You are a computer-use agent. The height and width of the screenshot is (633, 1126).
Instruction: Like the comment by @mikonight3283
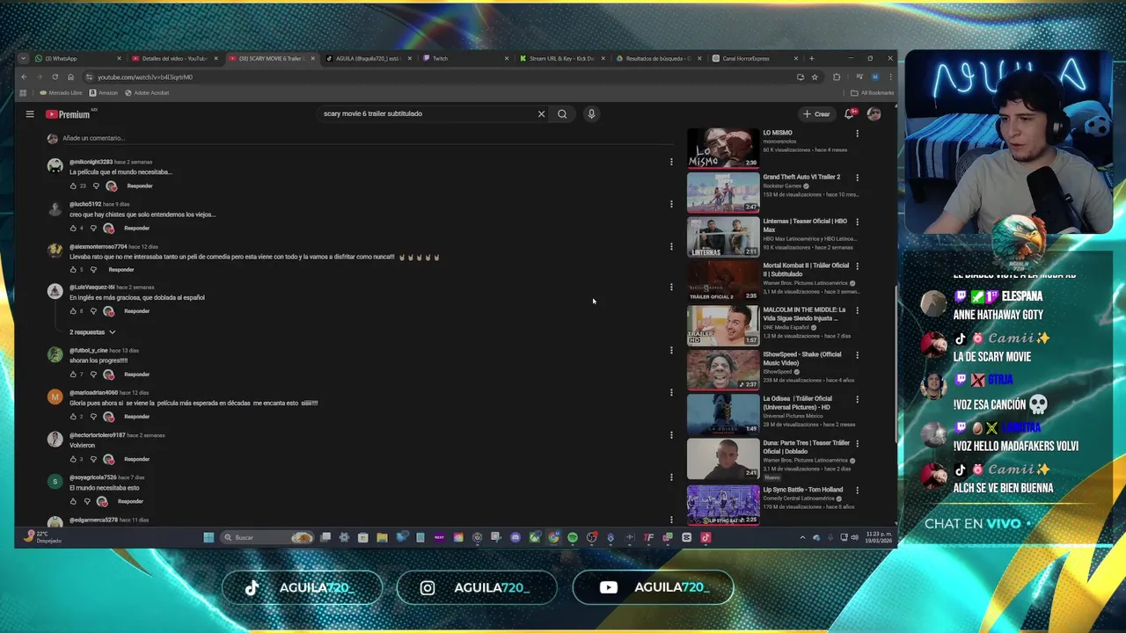coord(73,186)
